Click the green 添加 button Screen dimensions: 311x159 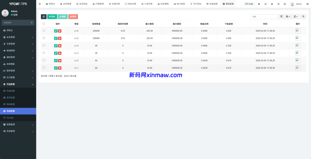click(52, 17)
